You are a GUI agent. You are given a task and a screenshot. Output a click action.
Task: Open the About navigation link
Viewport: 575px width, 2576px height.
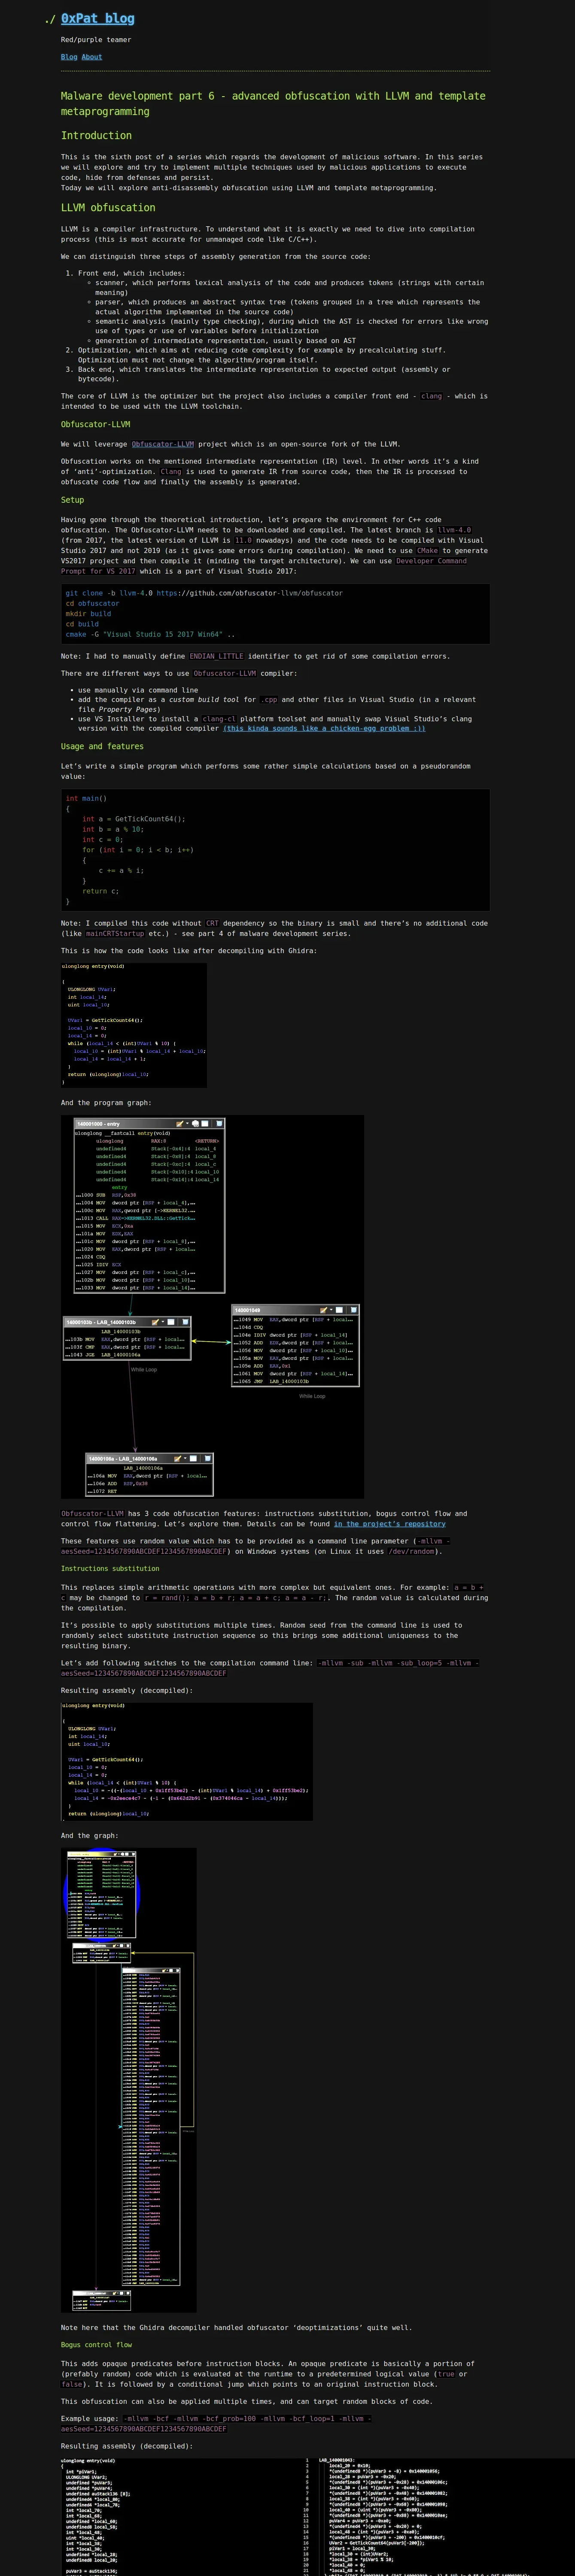(91, 57)
